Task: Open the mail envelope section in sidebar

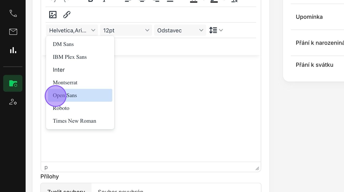Action: 13,32
